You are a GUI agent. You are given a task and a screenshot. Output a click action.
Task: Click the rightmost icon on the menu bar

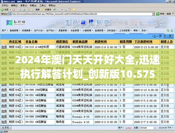tap(172, 31)
